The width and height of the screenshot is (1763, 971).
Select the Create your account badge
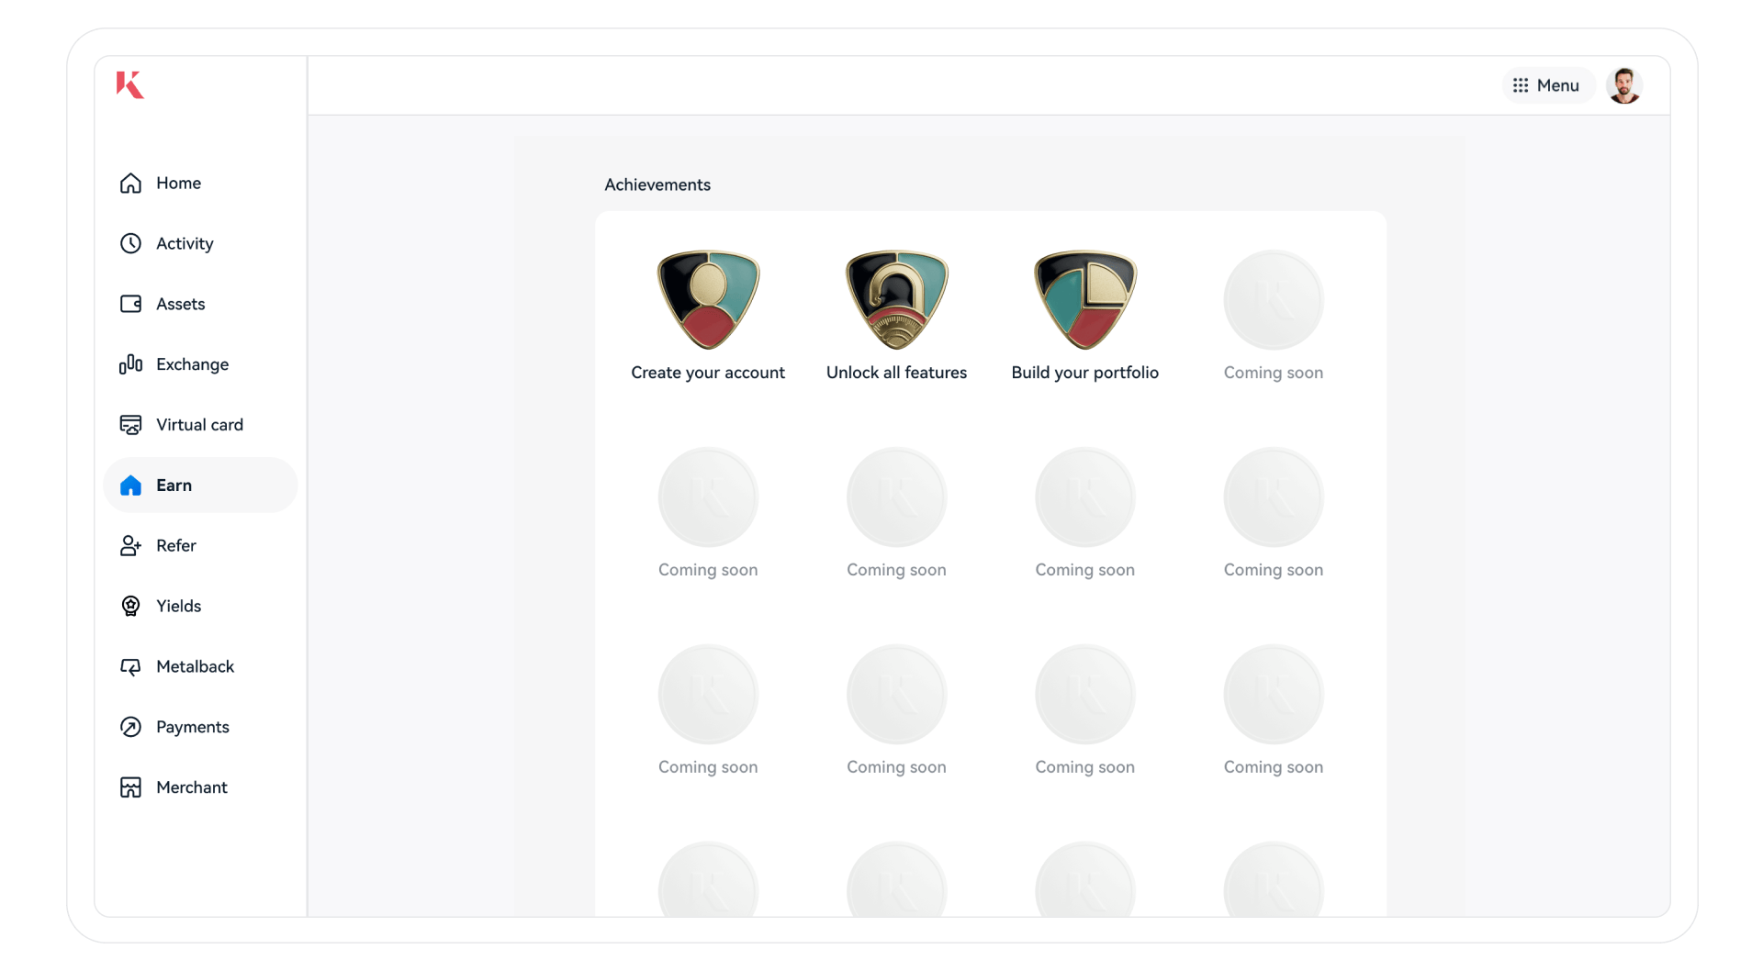(708, 300)
